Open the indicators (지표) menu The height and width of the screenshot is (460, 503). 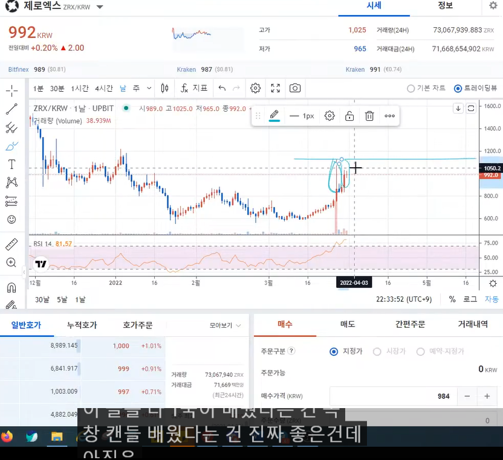(x=194, y=88)
